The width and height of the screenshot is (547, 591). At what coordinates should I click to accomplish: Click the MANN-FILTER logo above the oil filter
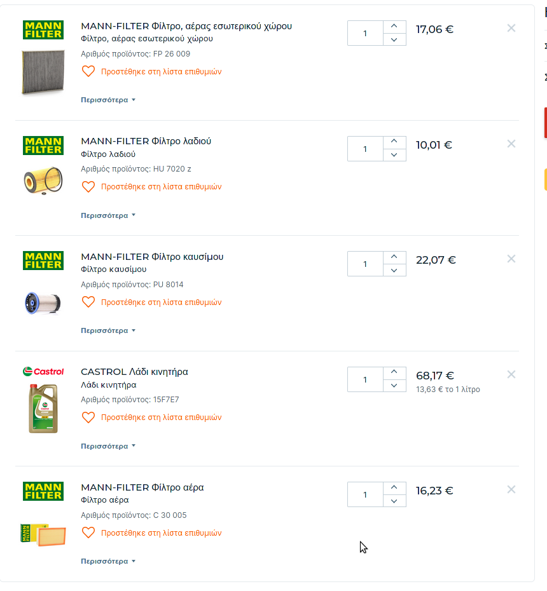pos(43,146)
